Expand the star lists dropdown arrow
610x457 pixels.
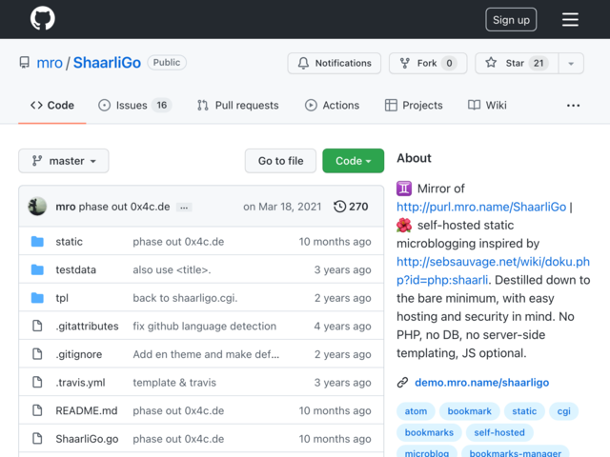[571, 63]
